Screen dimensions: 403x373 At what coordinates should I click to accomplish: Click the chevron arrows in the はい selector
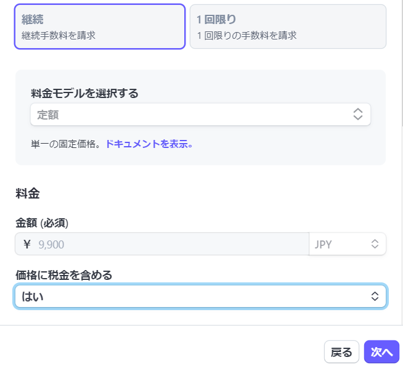[x=375, y=297]
